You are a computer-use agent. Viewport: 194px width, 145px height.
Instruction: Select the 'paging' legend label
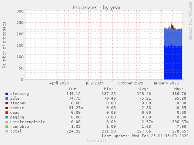[17, 117]
